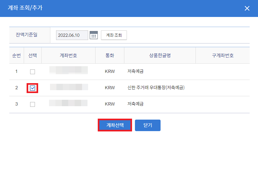
Task: Click the blurred account number in row 3
Action: point(68,103)
